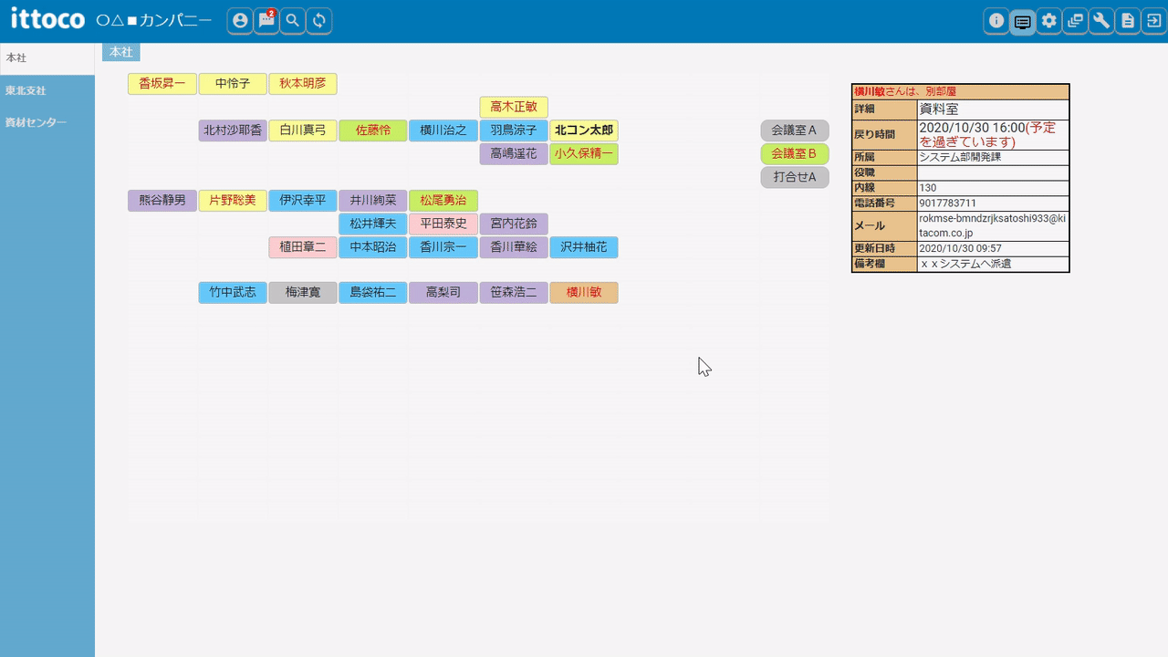Click the logout exit icon
Viewport: 1168px width, 657px height.
click(1153, 21)
